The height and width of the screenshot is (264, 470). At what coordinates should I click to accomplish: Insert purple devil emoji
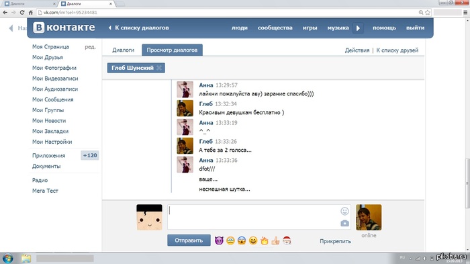click(x=219, y=240)
